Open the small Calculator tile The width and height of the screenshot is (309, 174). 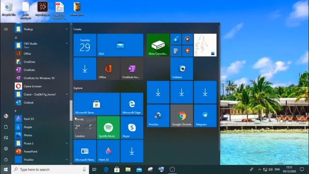176,51
